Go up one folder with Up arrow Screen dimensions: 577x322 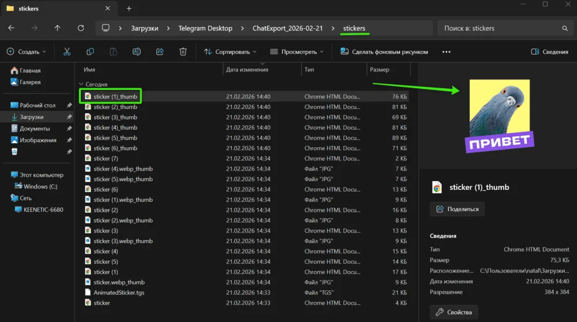tap(57, 28)
